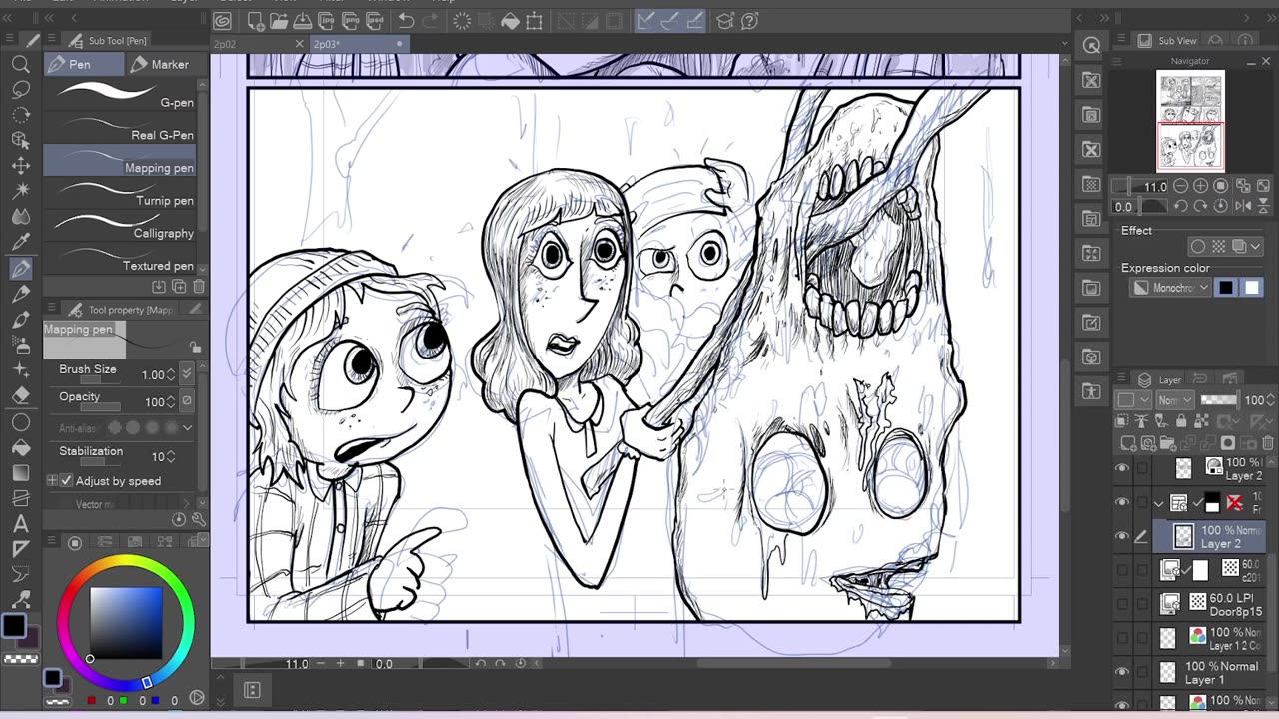
Task: Open palette color dropdown in Layer panel
Action: point(1131,400)
